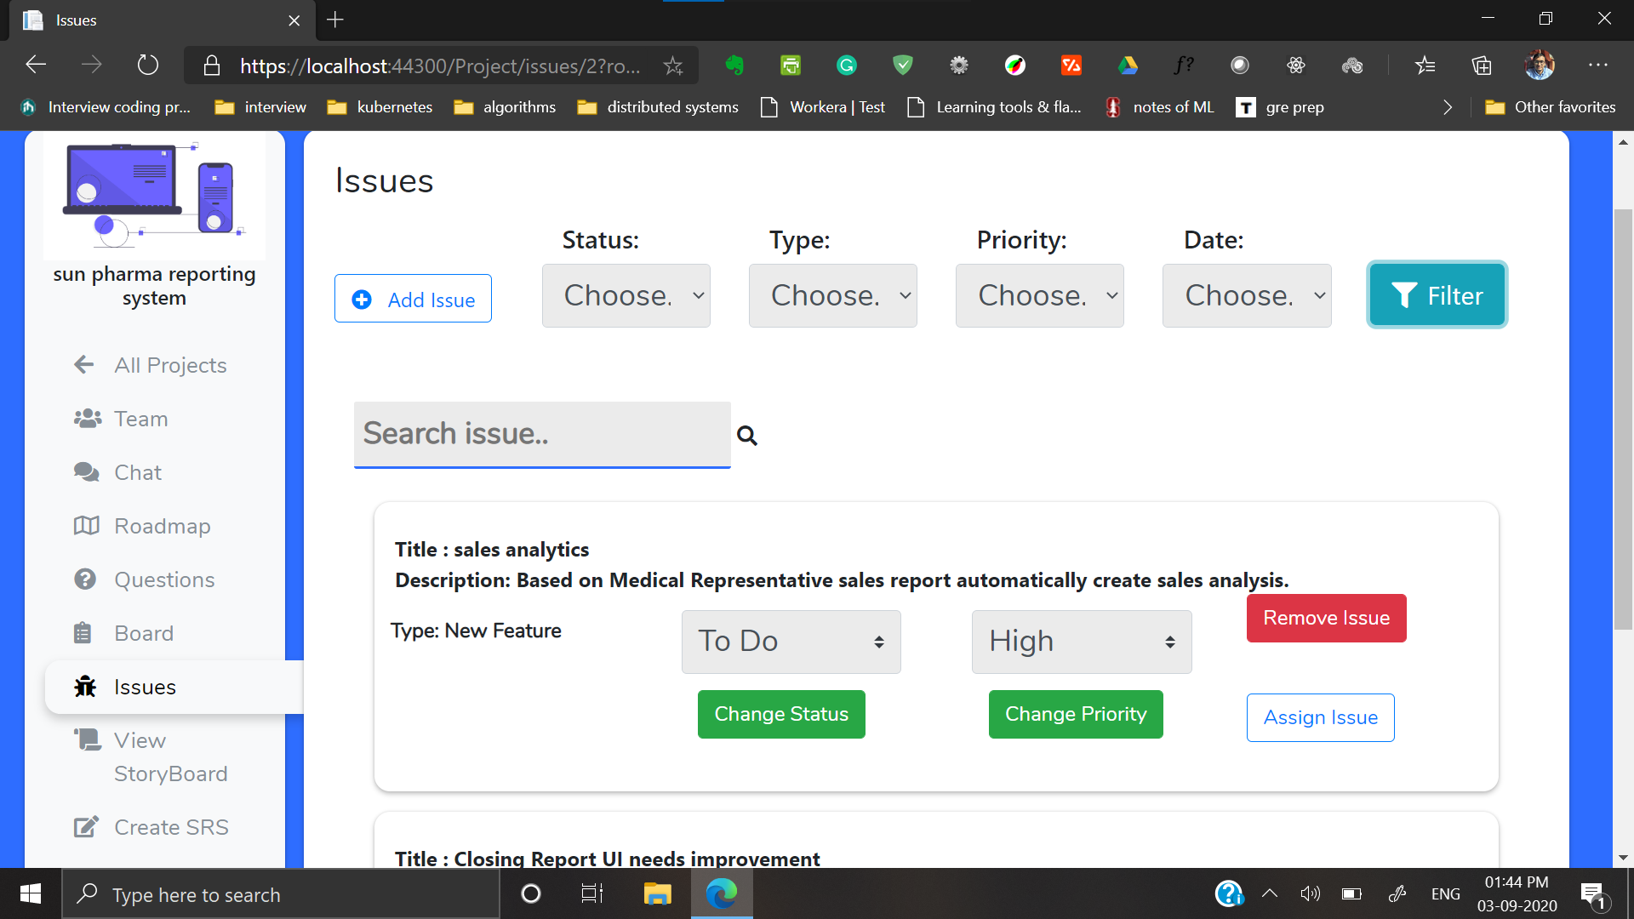Screen dimensions: 1634x919
Task: Open the Team page from the sidebar
Action: [x=140, y=419]
